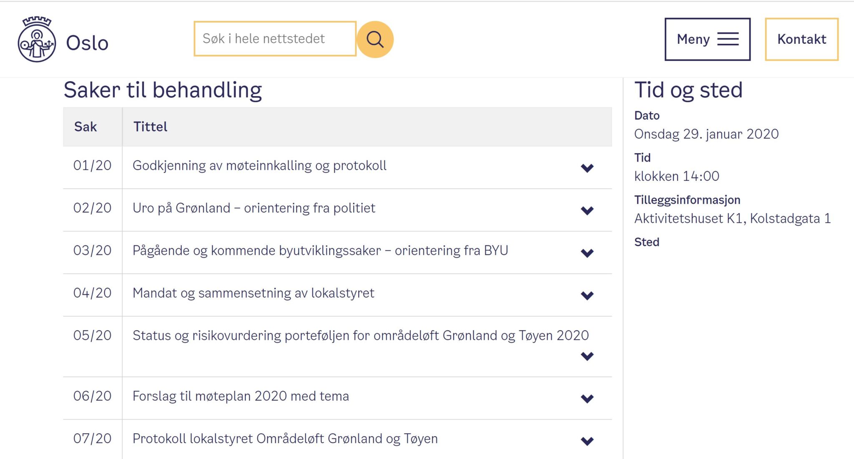This screenshot has height=459, width=854.
Task: Open 'Mandat og sammensetning av lokalstyret' row
Action: click(x=253, y=293)
